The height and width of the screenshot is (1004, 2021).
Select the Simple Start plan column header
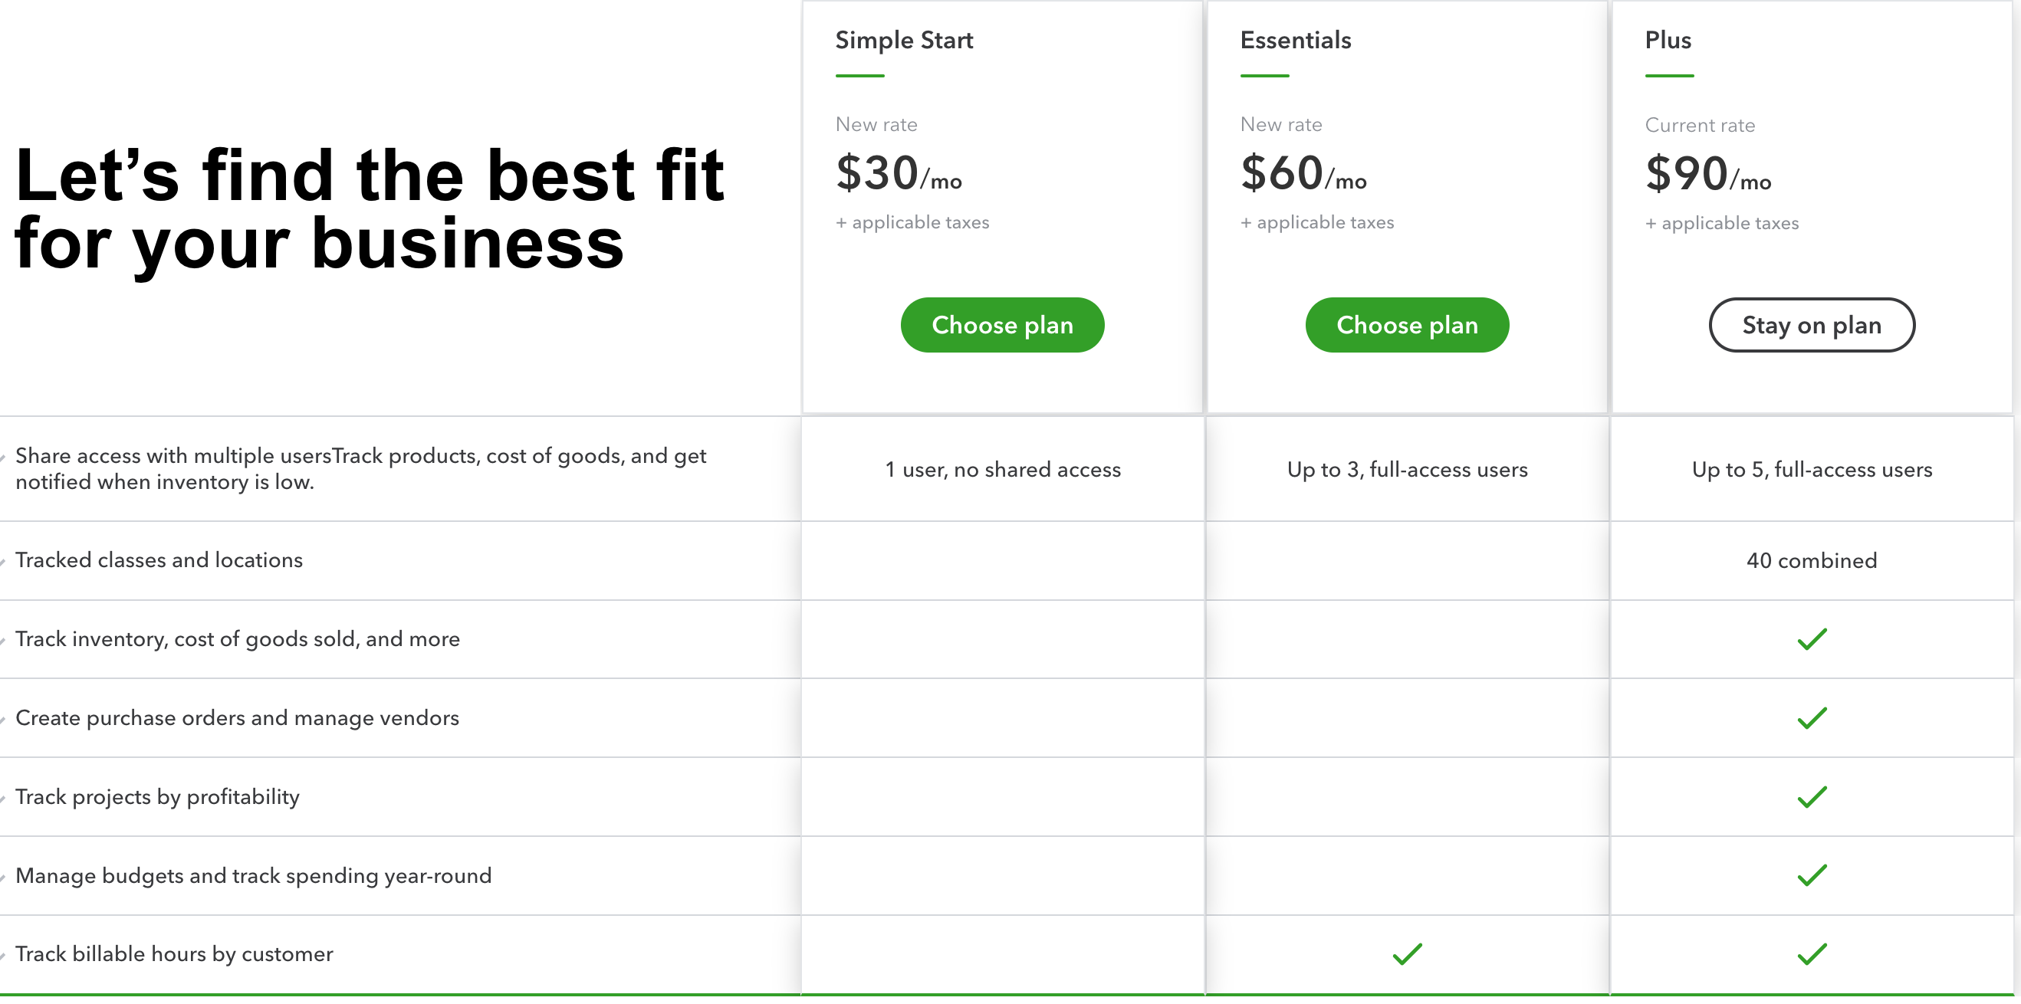[904, 39]
